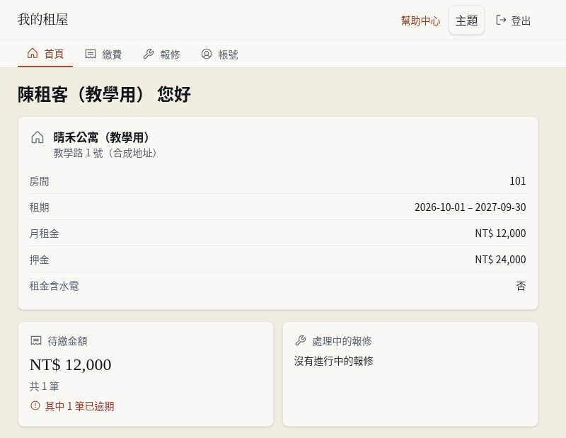Open the 首頁 tab
The height and width of the screenshot is (438, 566).
point(45,54)
